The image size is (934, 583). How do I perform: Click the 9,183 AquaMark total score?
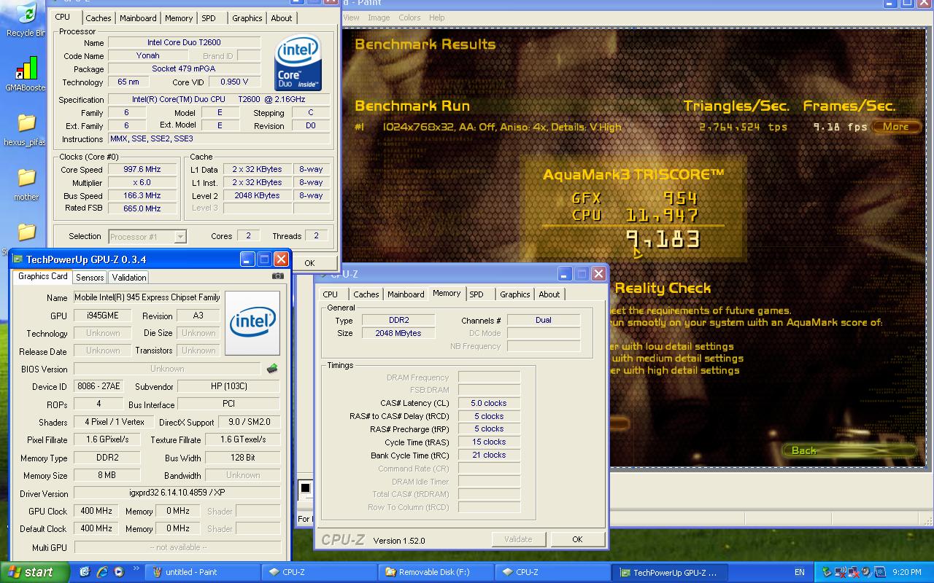click(664, 240)
